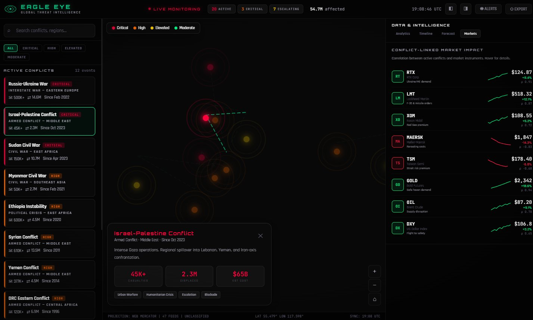Toggle the left sidebar panel icon
The width and height of the screenshot is (533, 320).
pos(451,9)
